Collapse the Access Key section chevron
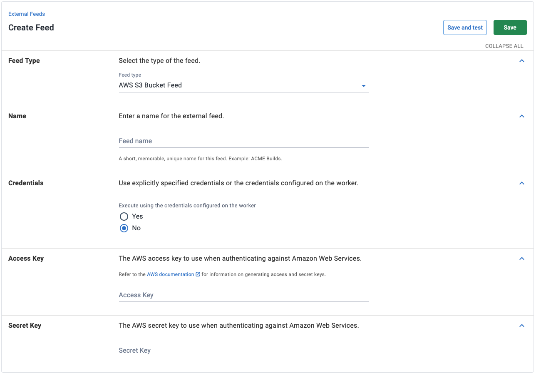 (521, 259)
